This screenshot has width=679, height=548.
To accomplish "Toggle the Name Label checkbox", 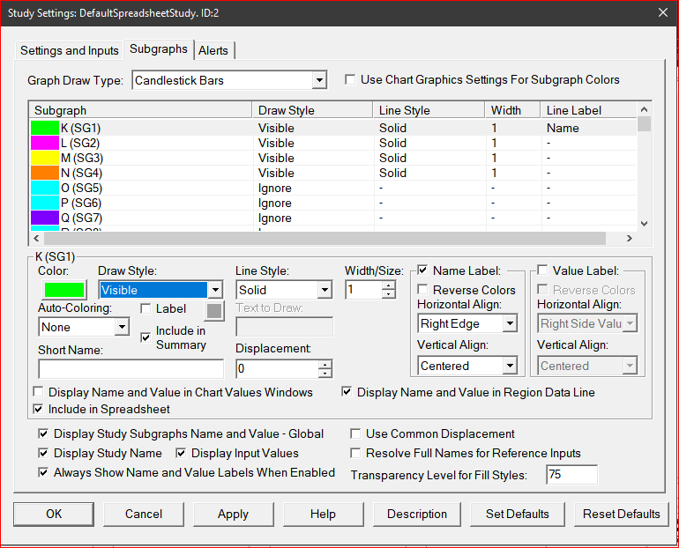I will [423, 270].
